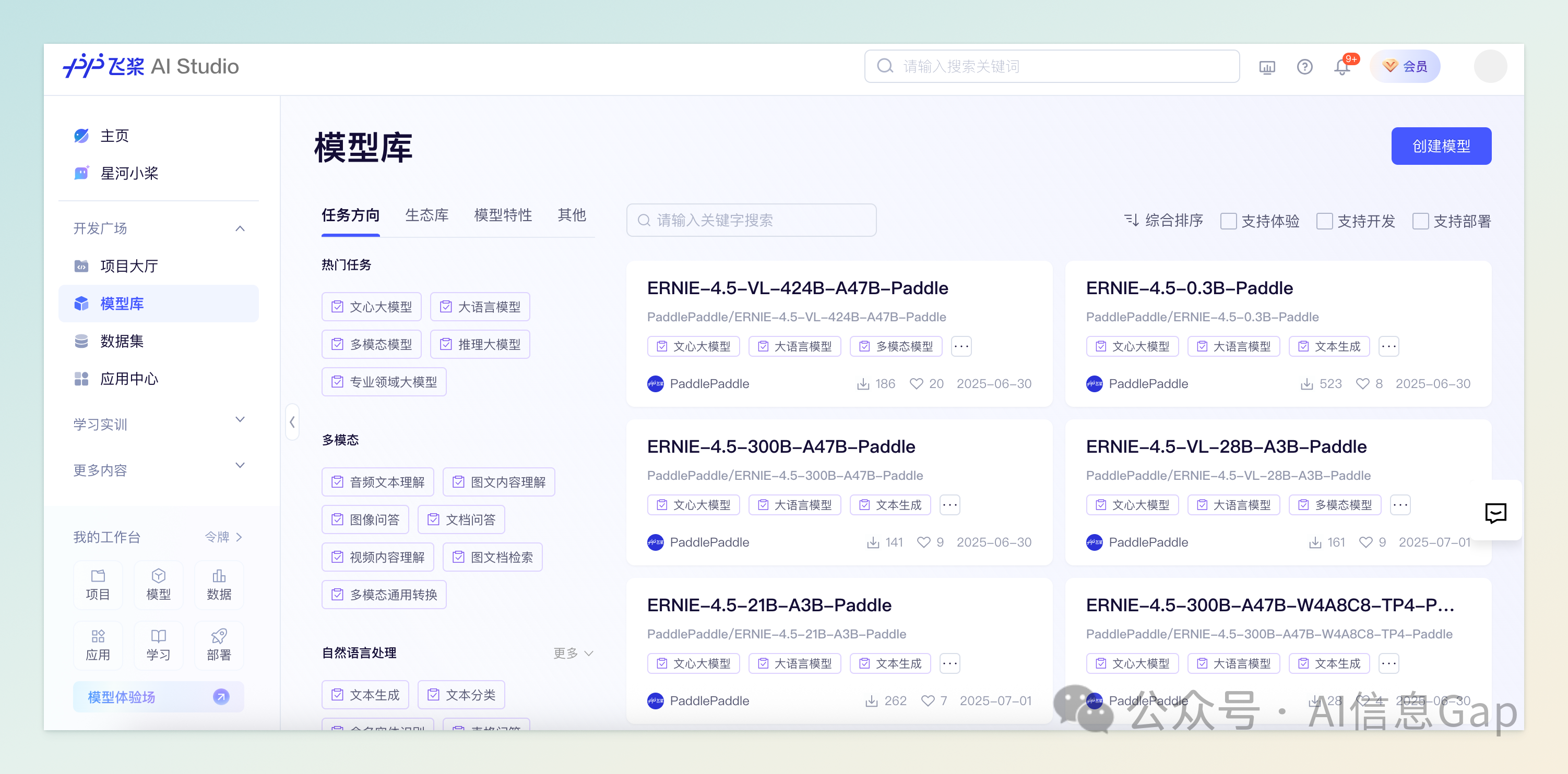Focus the top 请输入搜索关键词 search box
Image resolution: width=1568 pixels, height=774 pixels.
coord(1052,66)
